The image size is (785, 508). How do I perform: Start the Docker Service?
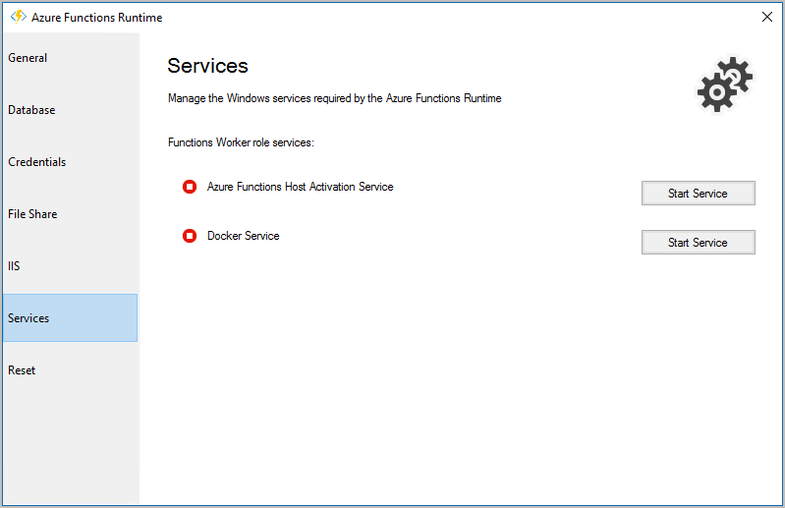pyautogui.click(x=698, y=243)
